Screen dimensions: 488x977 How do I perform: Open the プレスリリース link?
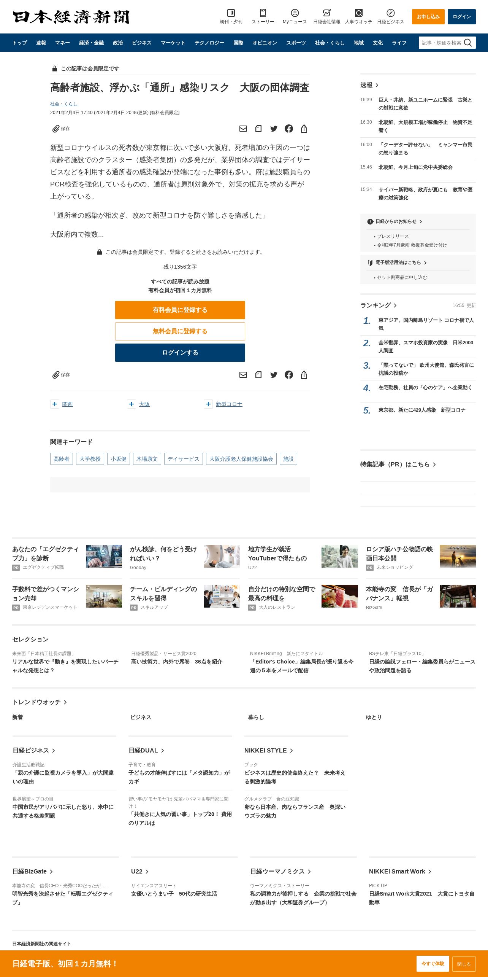click(393, 236)
